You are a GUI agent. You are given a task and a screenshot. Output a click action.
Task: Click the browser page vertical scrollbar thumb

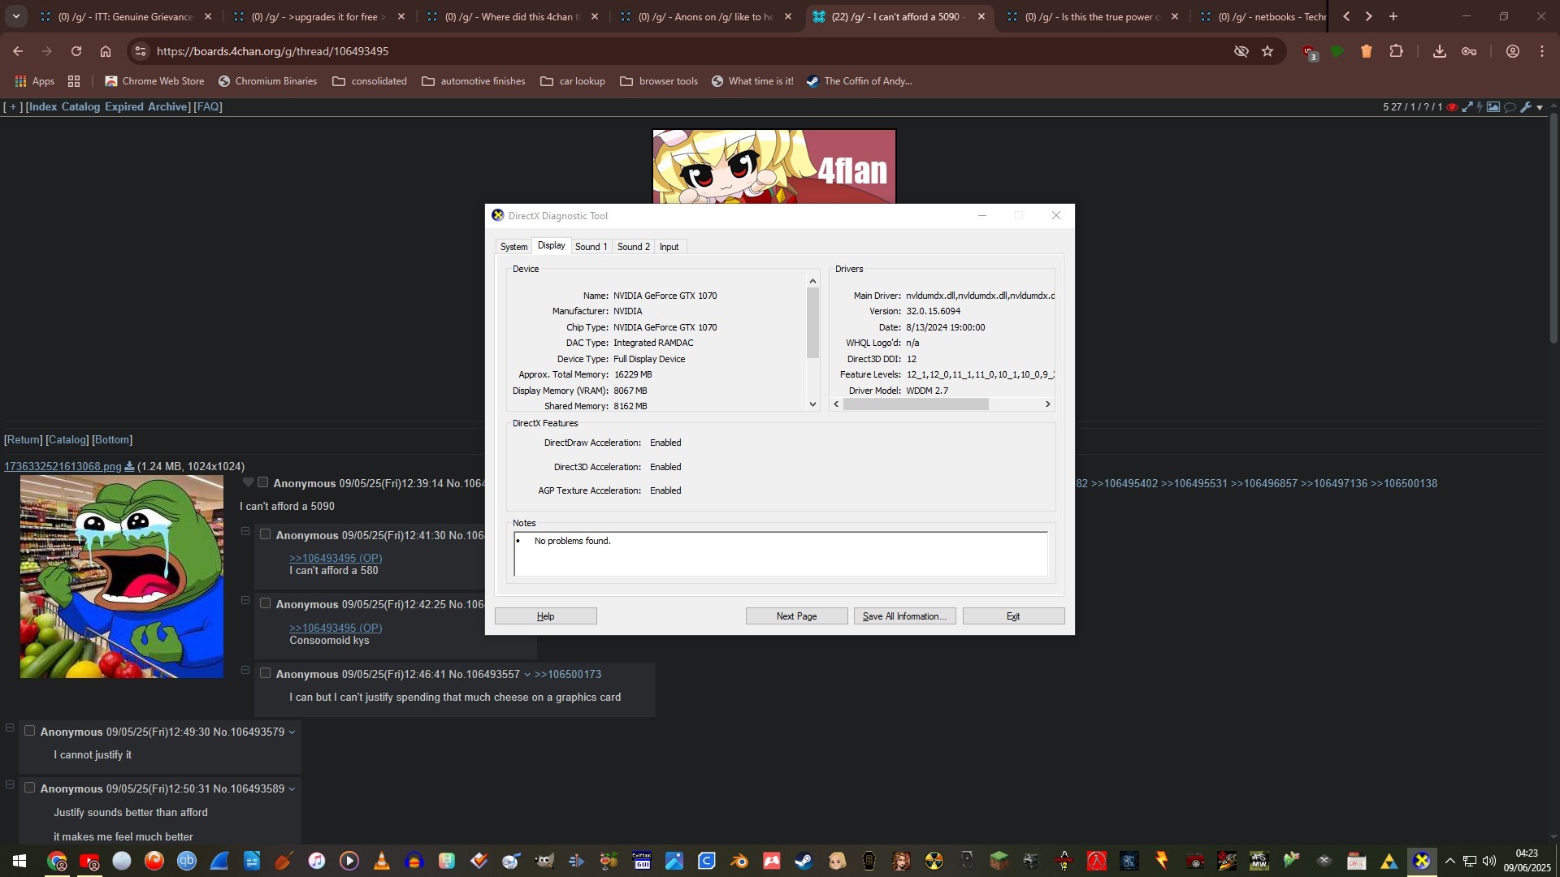point(1553,229)
